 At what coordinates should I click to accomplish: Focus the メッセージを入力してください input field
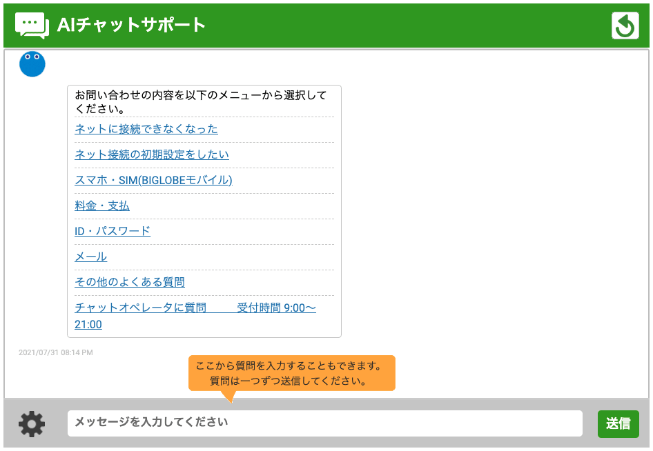point(324,423)
